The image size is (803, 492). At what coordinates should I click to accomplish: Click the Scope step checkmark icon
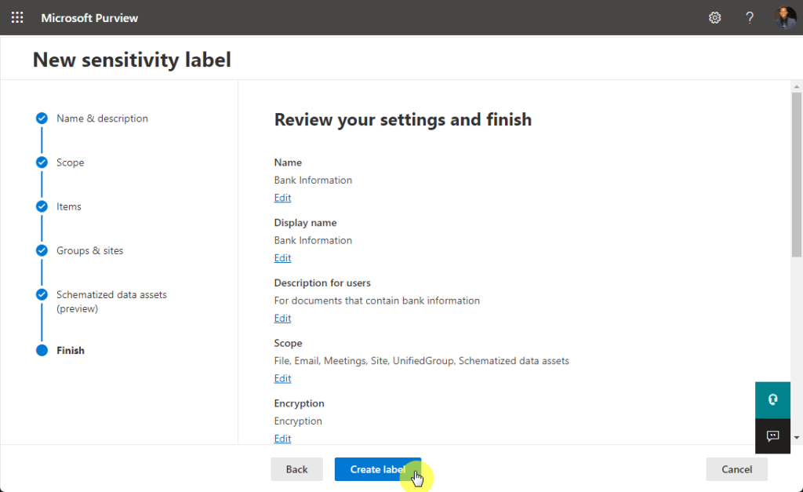pyautogui.click(x=42, y=162)
